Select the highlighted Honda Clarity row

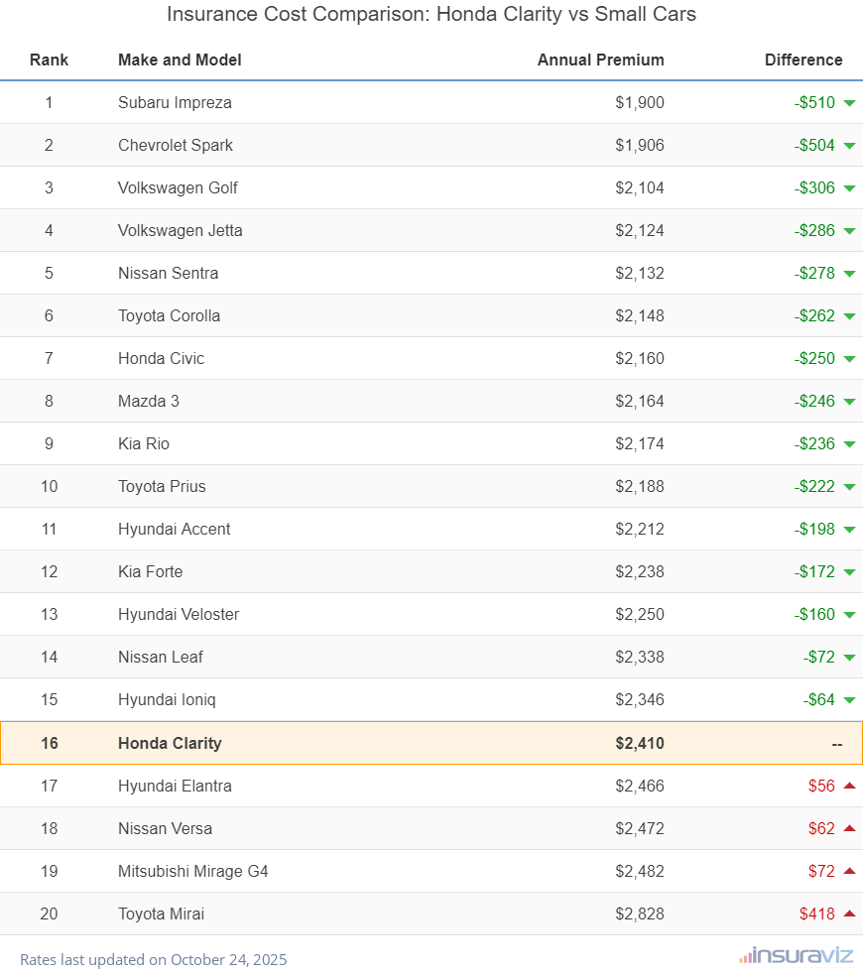tap(431, 743)
